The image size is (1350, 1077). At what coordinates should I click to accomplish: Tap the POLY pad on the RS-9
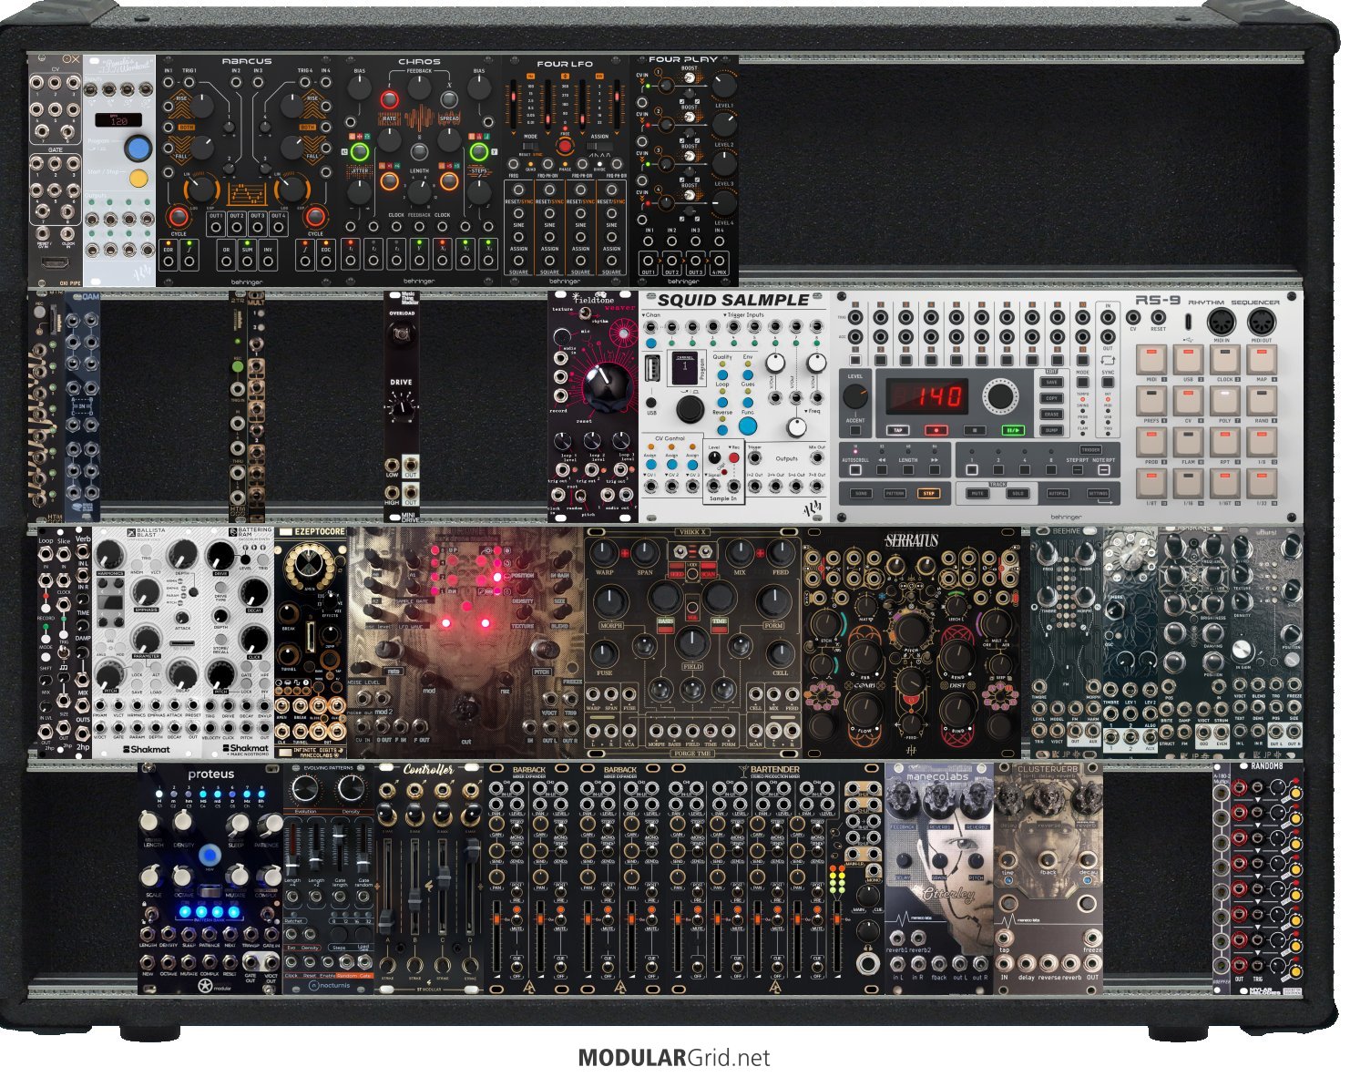click(x=1225, y=402)
